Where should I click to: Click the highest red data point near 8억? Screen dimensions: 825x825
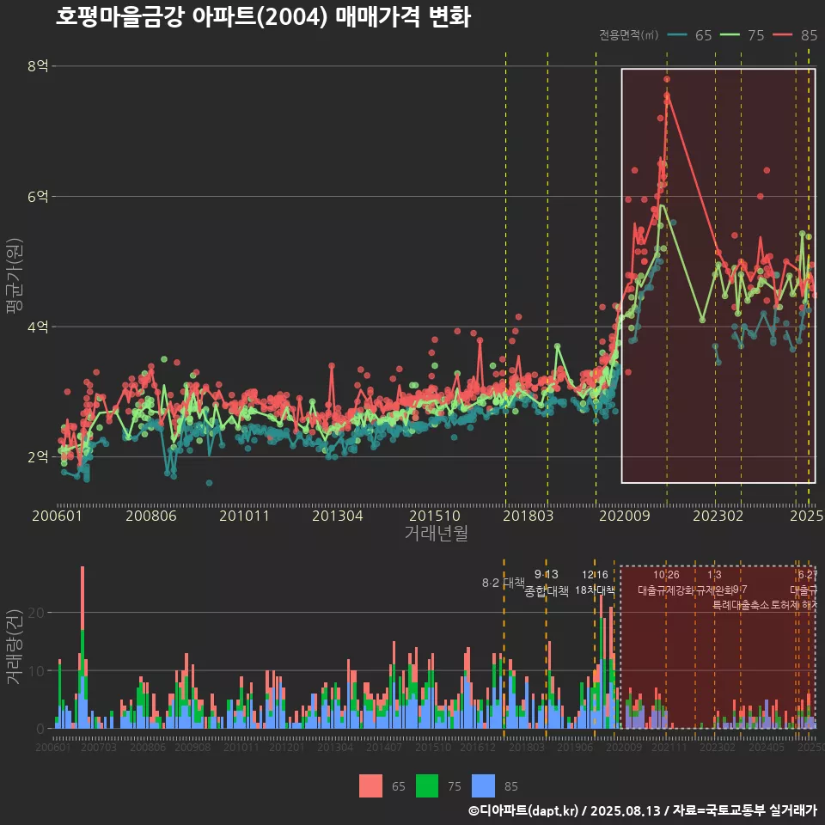(667, 79)
